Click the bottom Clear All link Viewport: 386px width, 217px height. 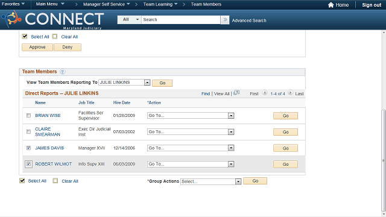pyautogui.click(x=70, y=181)
